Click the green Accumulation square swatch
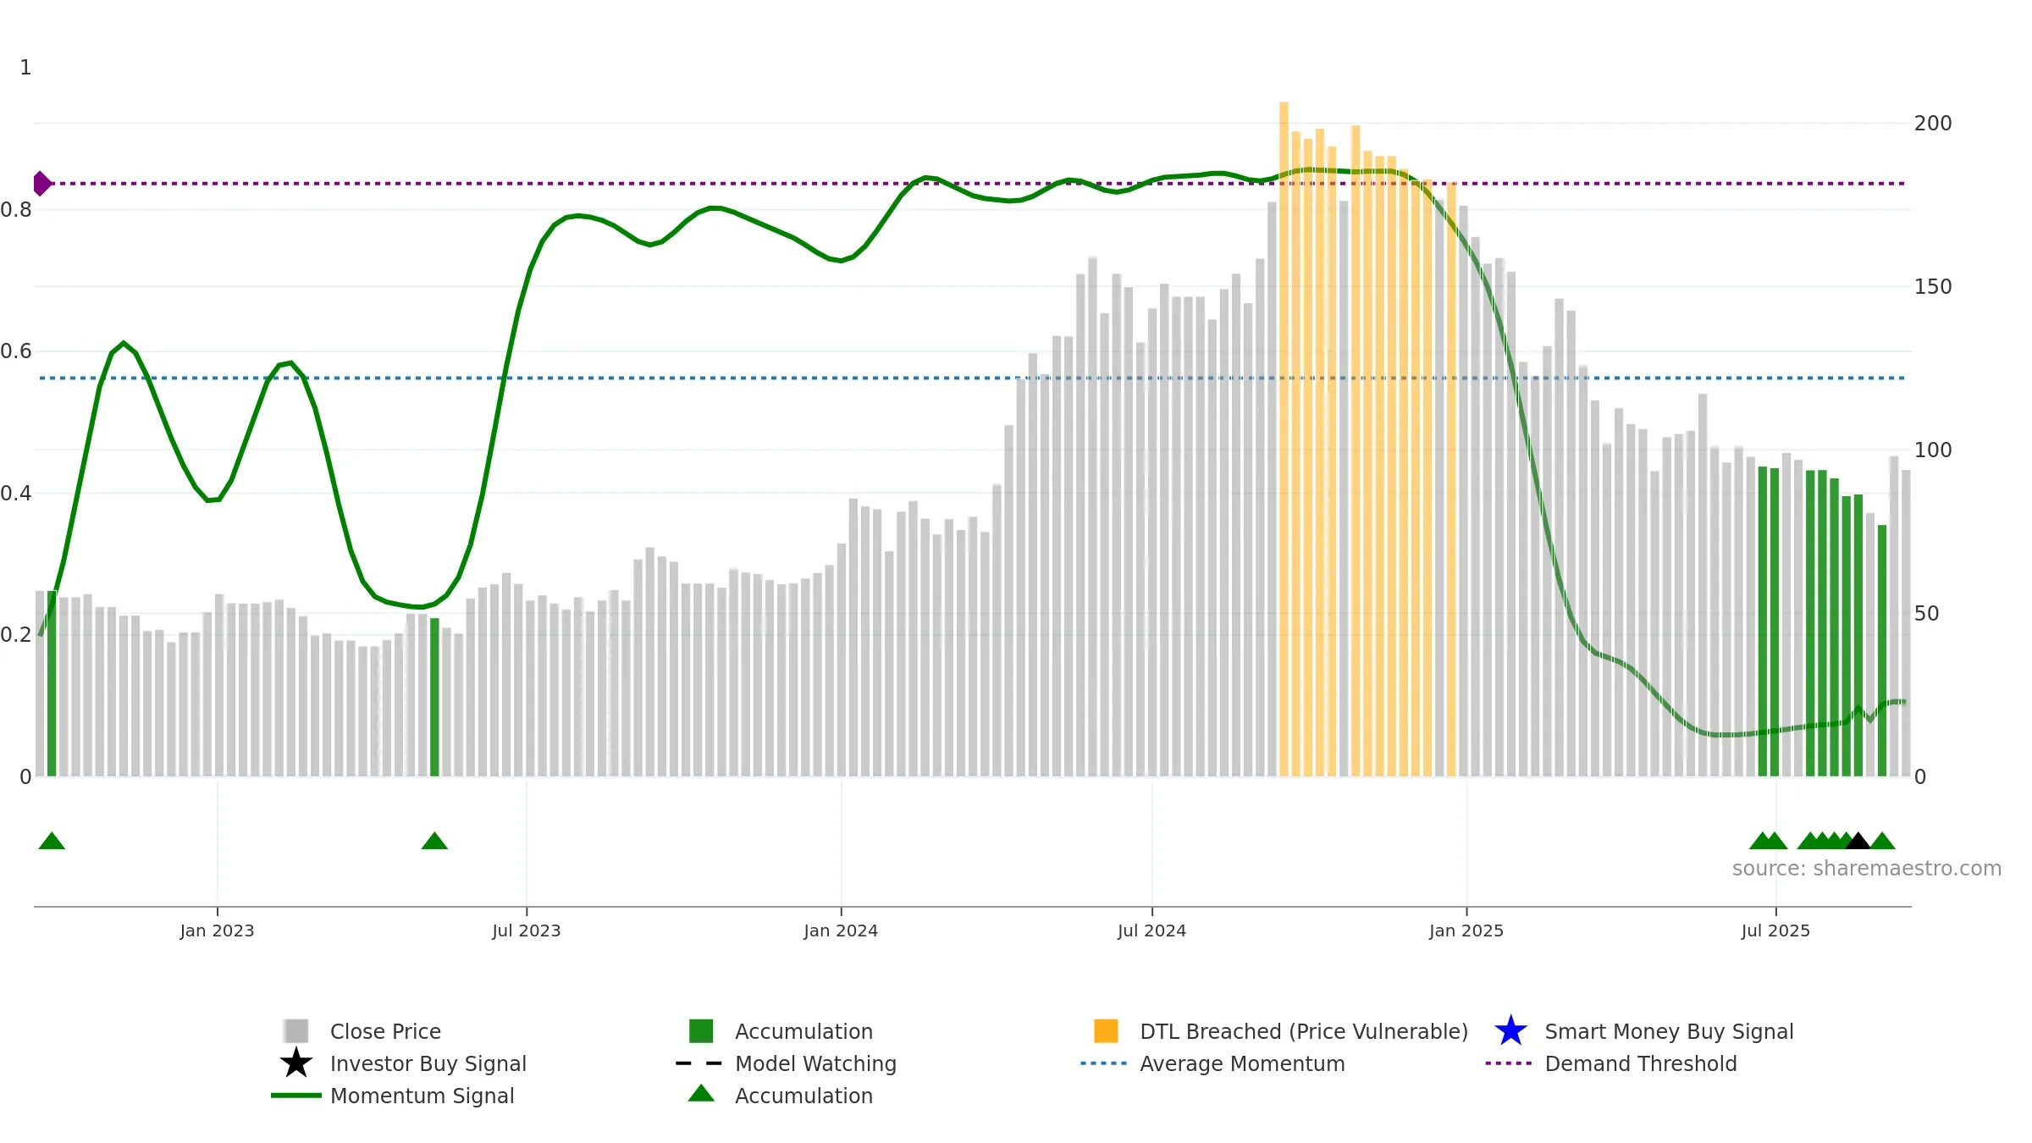2032x1143 pixels. click(701, 1030)
